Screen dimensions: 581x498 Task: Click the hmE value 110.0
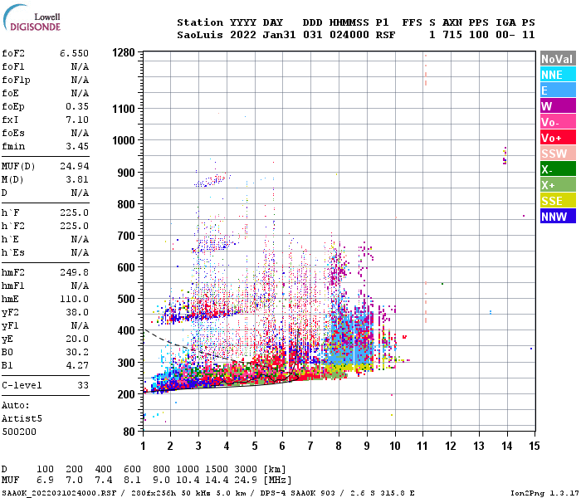click(x=75, y=299)
